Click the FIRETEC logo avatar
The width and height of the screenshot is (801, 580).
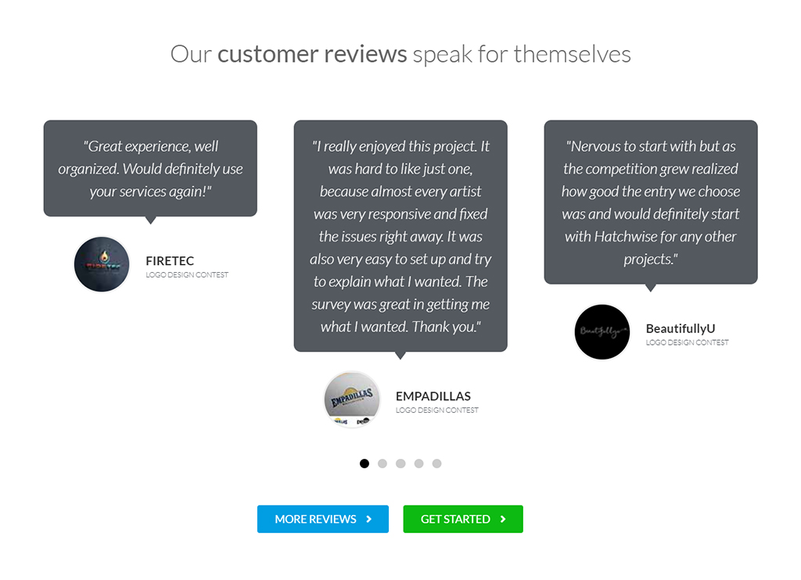(102, 264)
